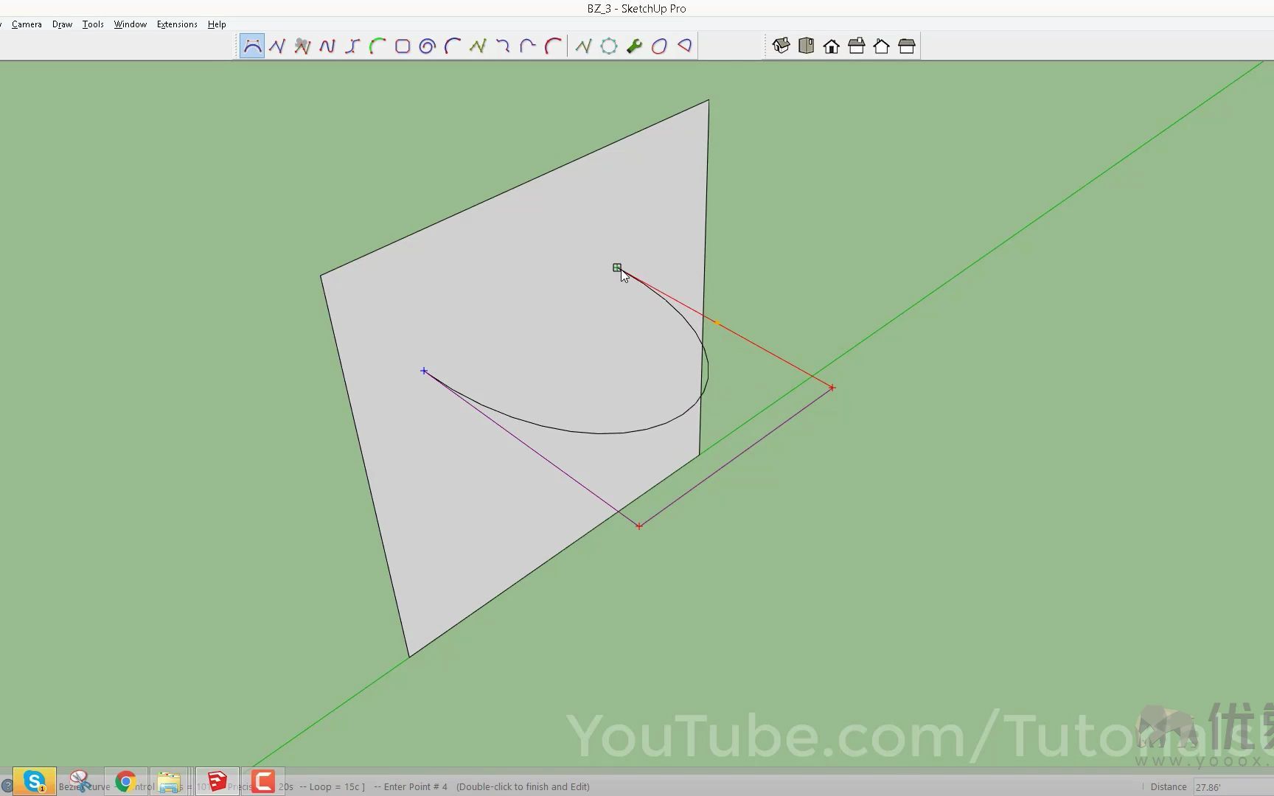1274x796 pixels.
Task: Click the triangular closed curve tool
Action: click(x=684, y=46)
